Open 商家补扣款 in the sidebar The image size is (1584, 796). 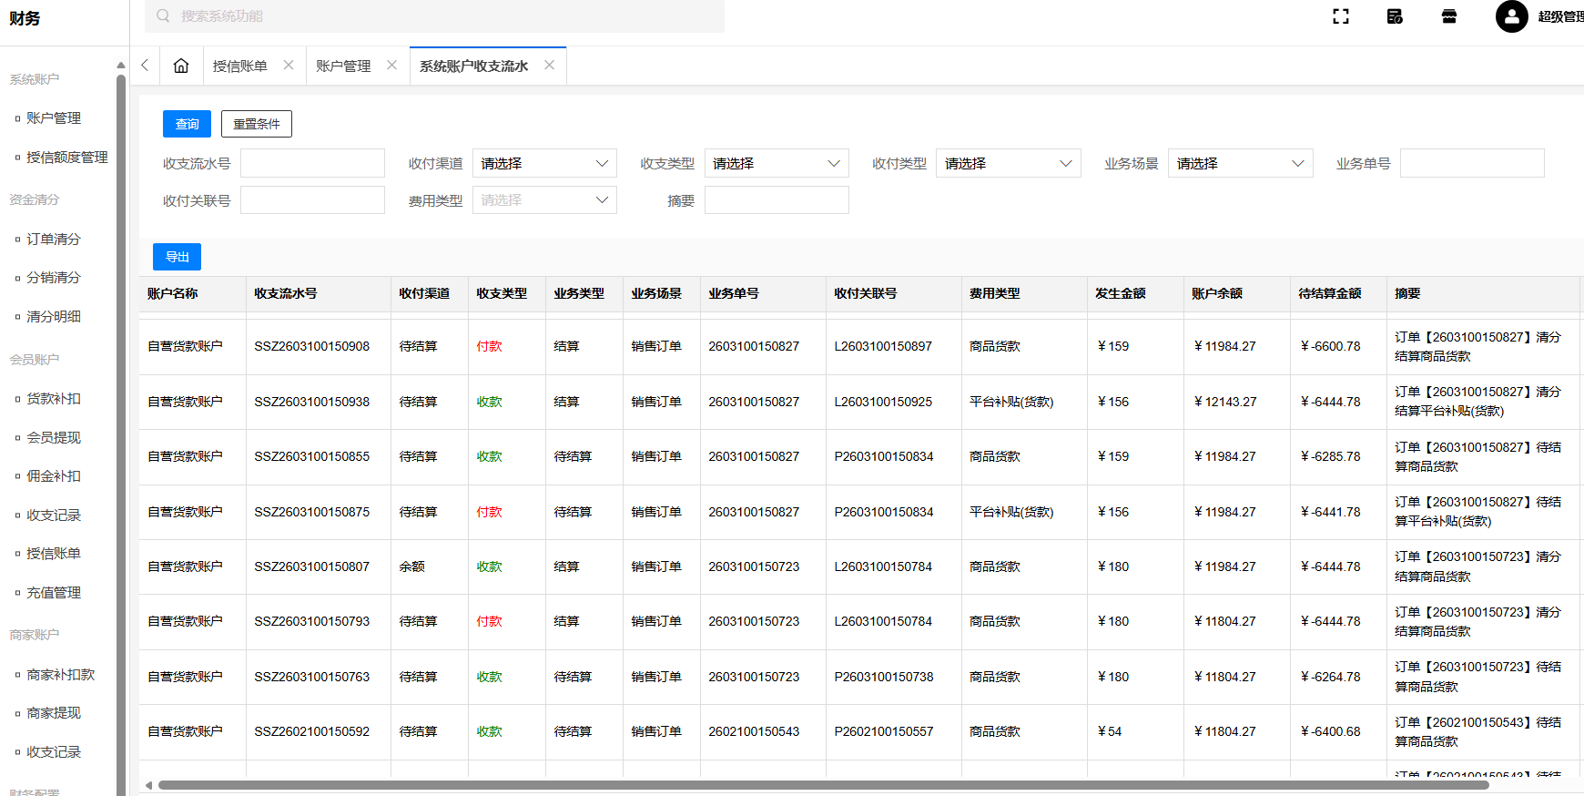(61, 675)
